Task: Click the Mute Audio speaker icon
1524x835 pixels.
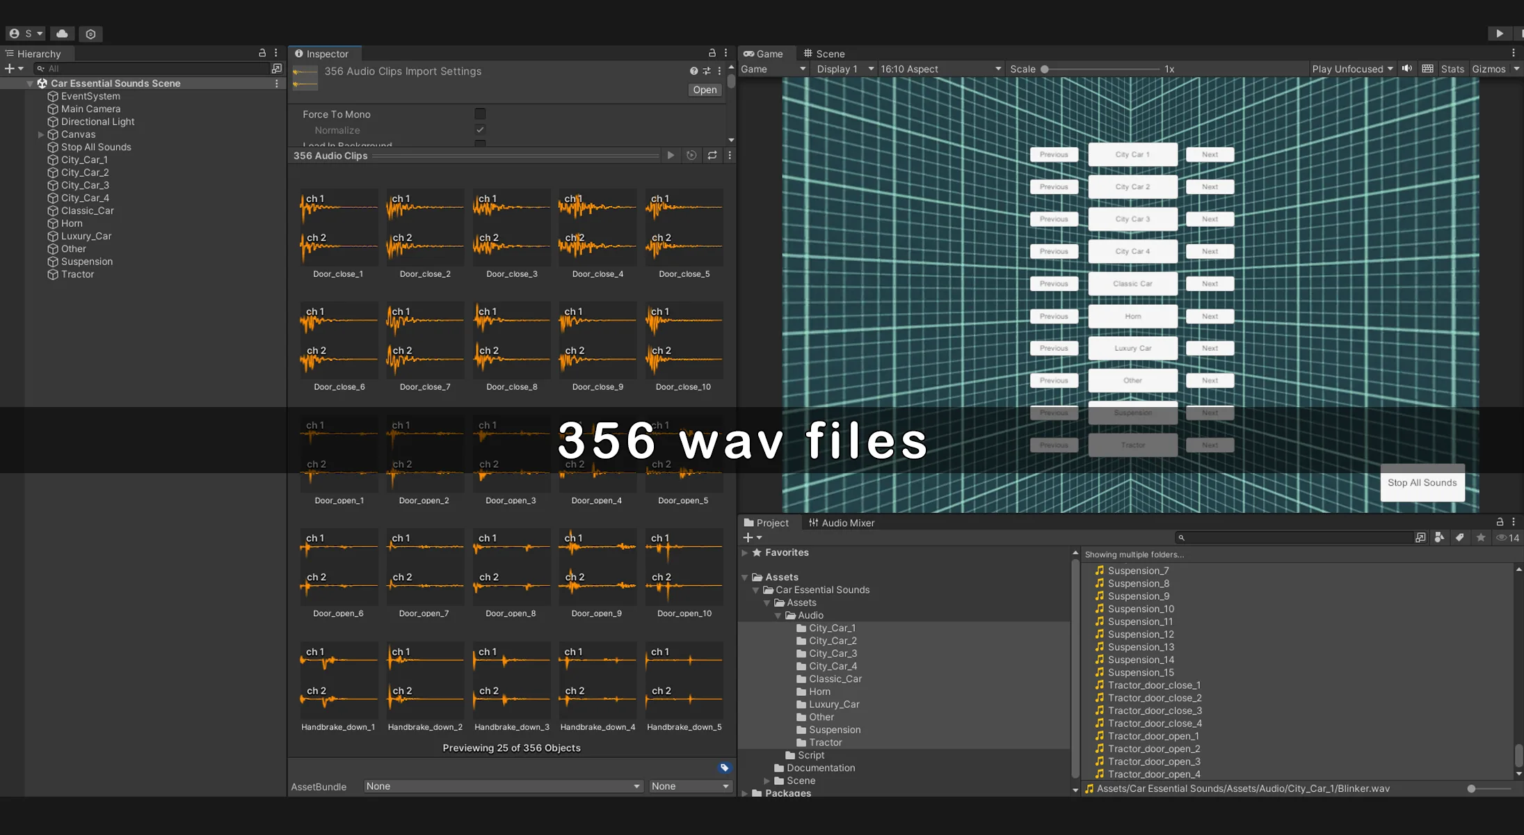Action: [1406, 69]
